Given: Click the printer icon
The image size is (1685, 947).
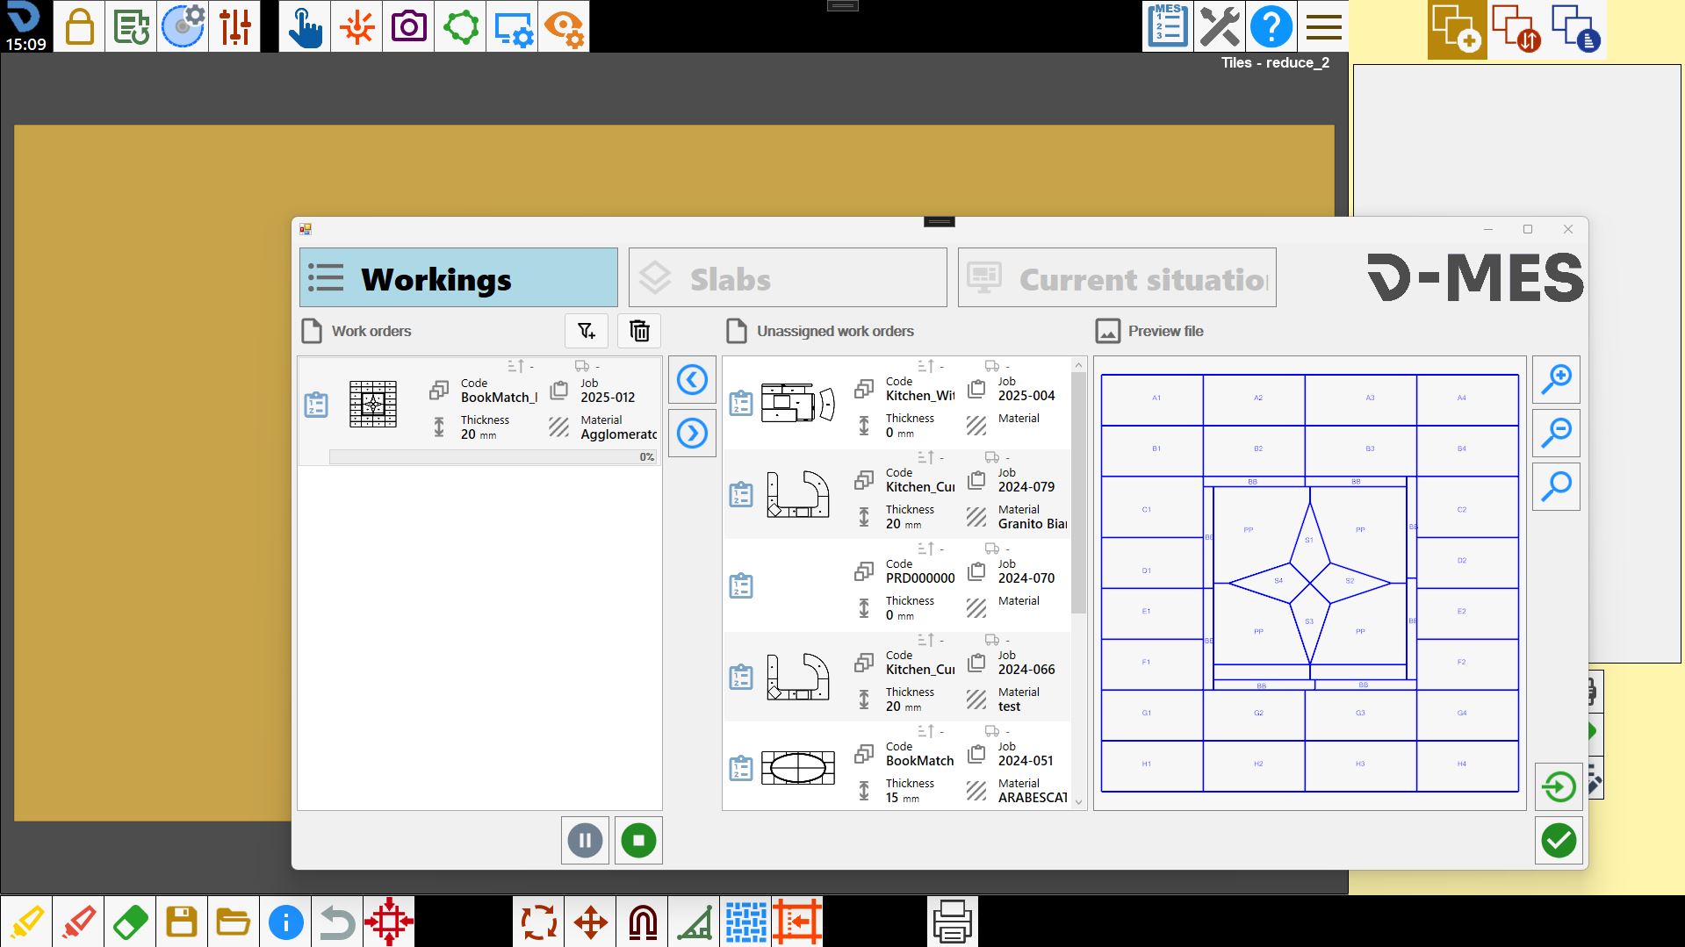Looking at the screenshot, I should click(x=952, y=922).
